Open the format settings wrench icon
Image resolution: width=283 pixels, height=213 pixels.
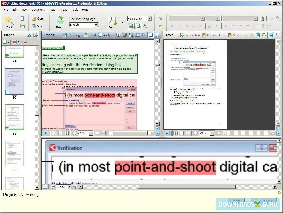click(145, 26)
